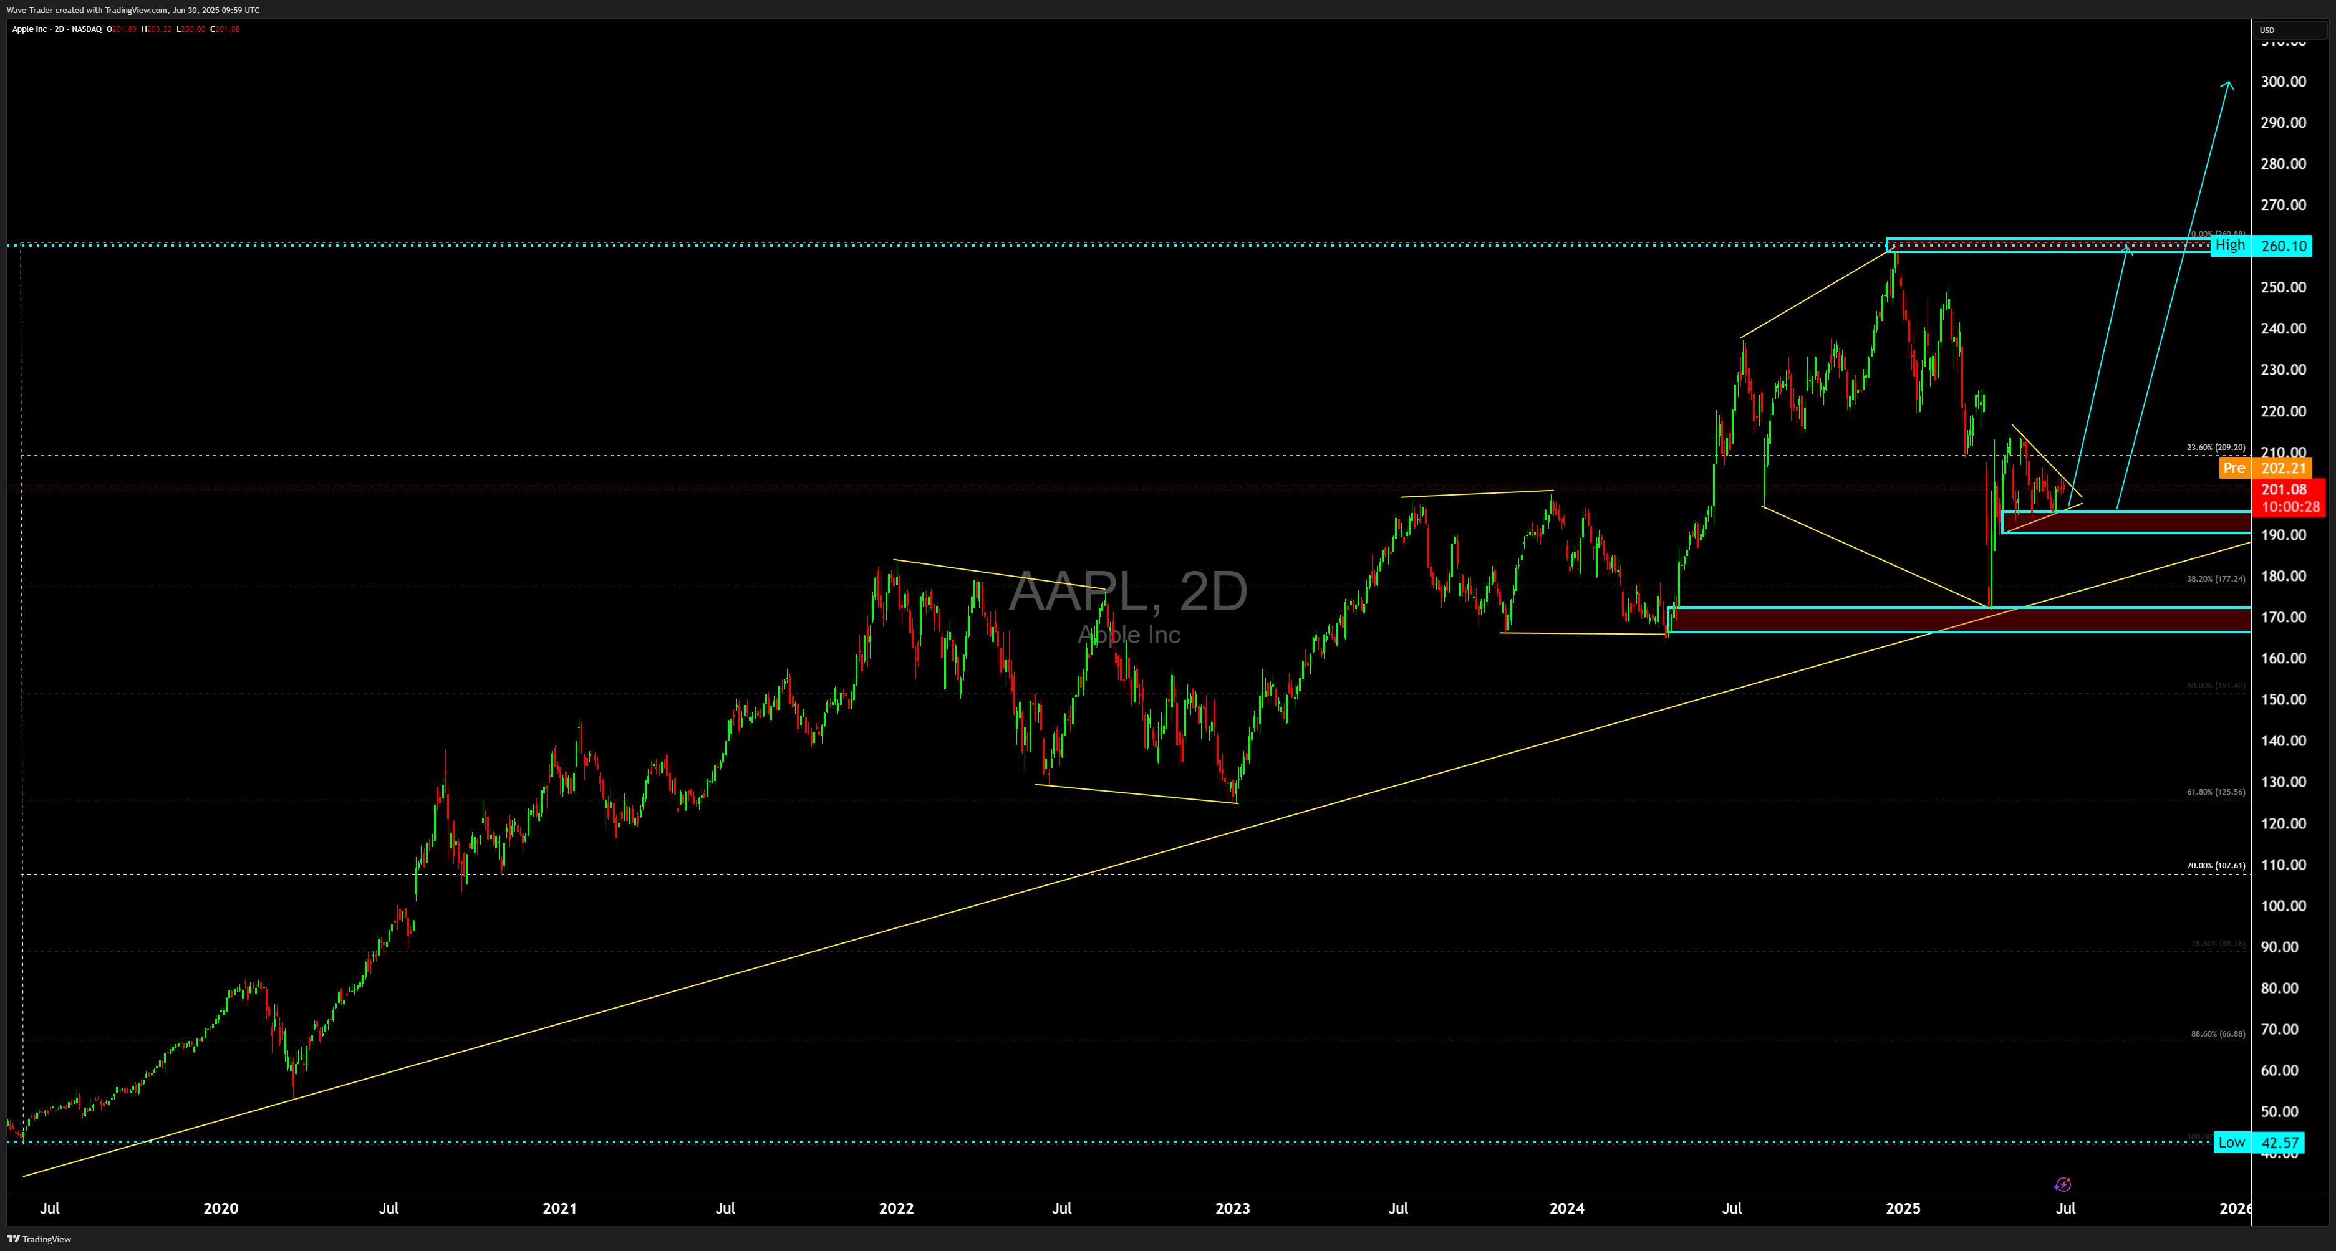
Task: Click 190.00 on the price axis
Action: pos(2284,535)
